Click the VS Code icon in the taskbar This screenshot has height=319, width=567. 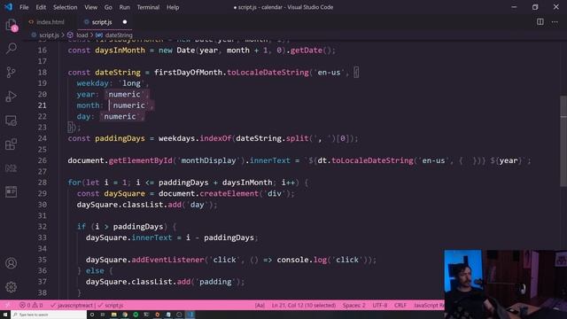pos(190,315)
